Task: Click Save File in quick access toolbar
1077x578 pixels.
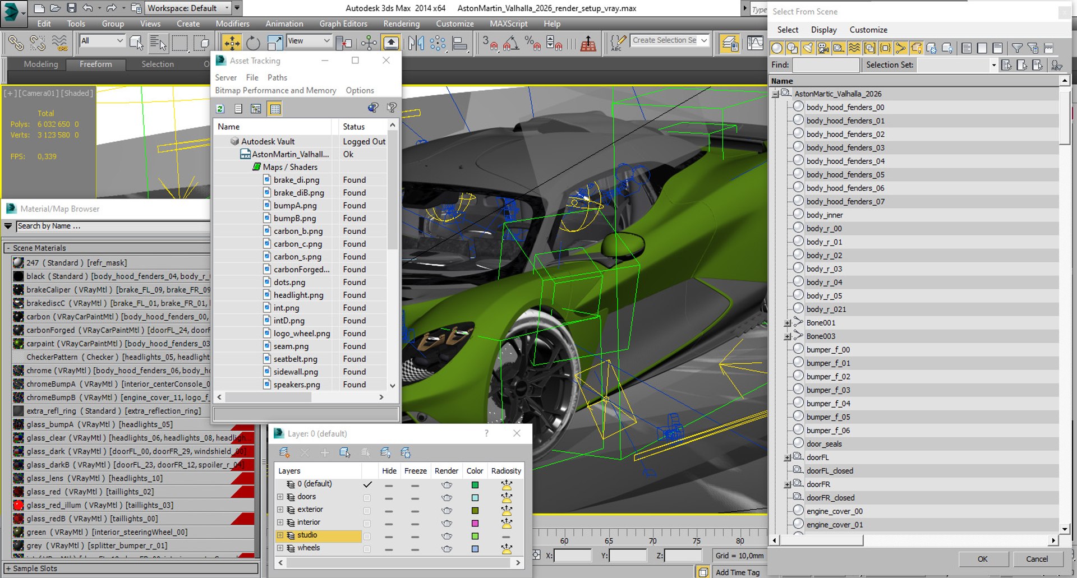Action: tap(71, 8)
